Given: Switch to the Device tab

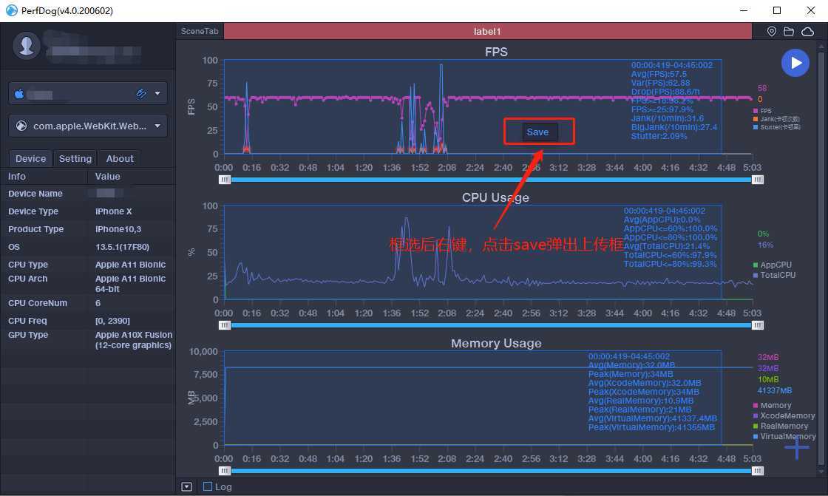Looking at the screenshot, I should (x=30, y=158).
